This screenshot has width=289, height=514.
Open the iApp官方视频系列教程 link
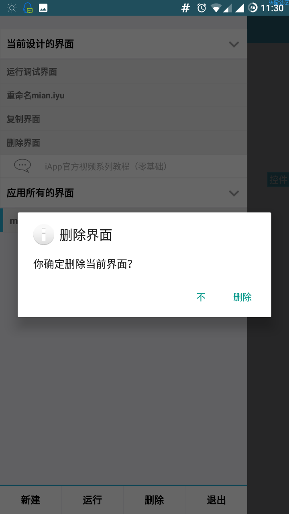(106, 166)
